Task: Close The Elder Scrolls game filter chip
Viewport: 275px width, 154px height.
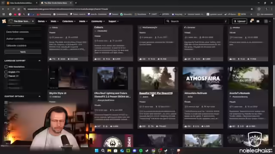Action: click(x=33, y=21)
